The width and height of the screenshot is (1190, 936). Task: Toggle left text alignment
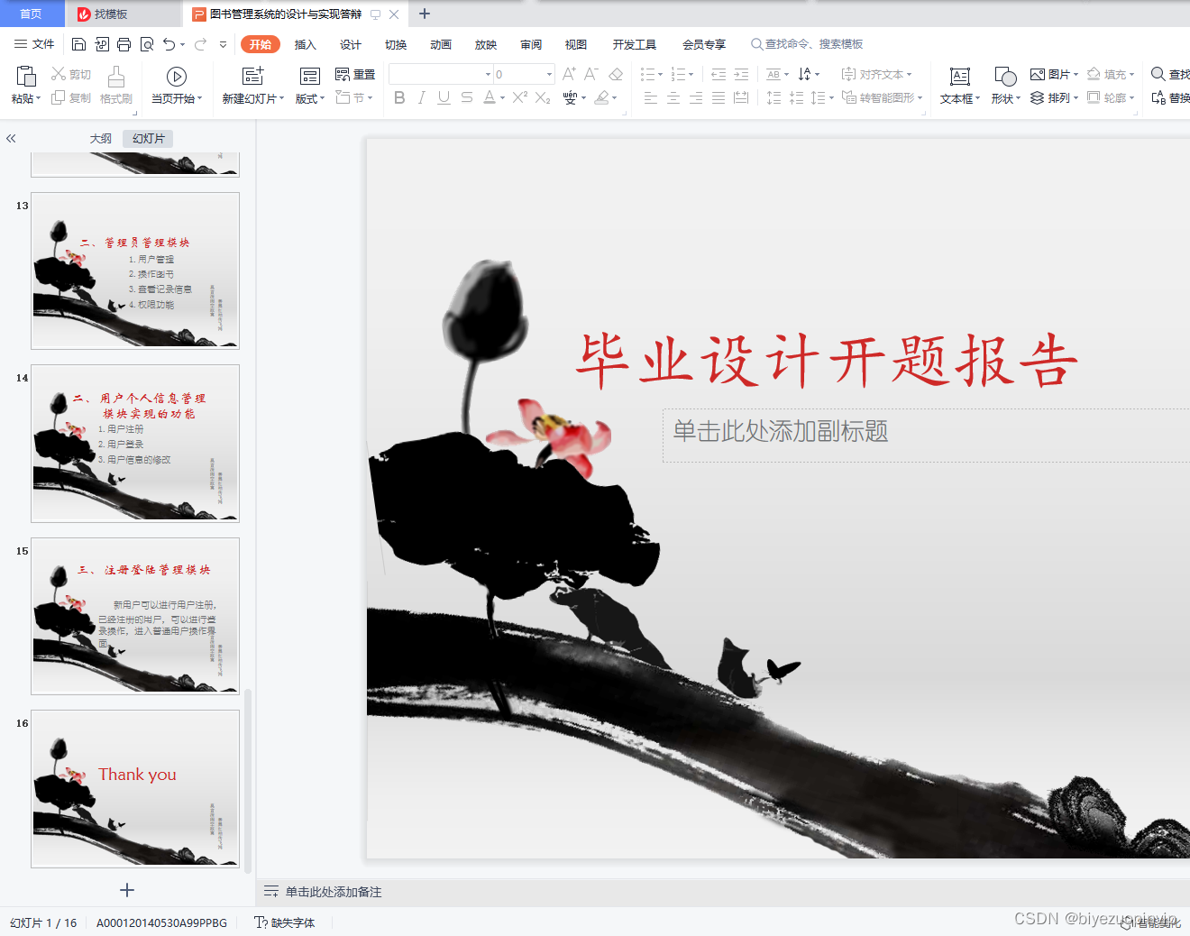click(x=651, y=97)
